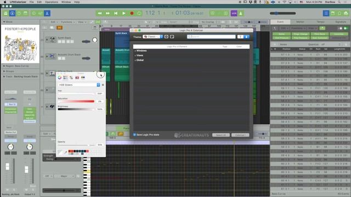Viewport: 351px width, 197px height.
Task: Click the album artwork thumbnail
Action: click(x=20, y=44)
